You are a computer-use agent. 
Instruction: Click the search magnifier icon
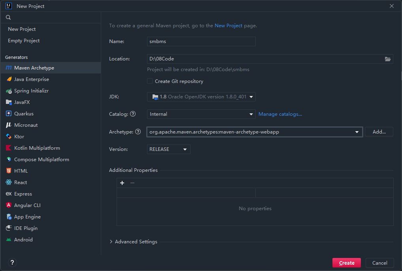[8, 17]
